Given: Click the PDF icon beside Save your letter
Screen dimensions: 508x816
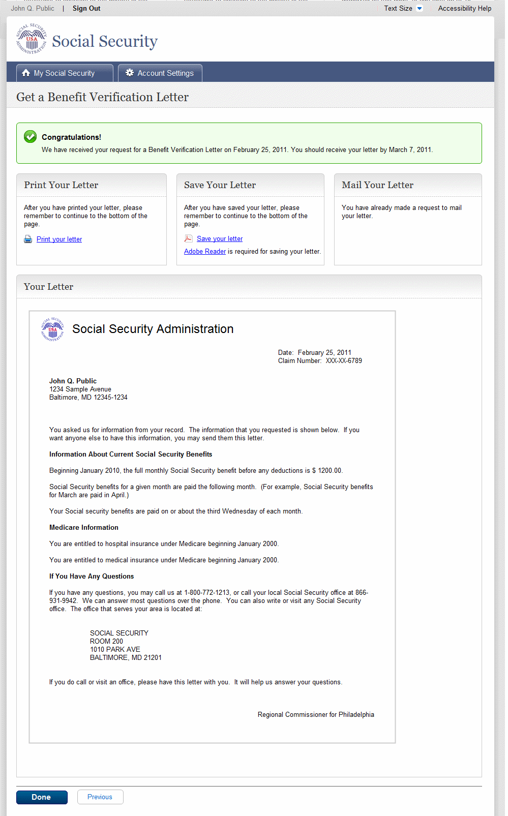Looking at the screenshot, I should click(x=188, y=238).
